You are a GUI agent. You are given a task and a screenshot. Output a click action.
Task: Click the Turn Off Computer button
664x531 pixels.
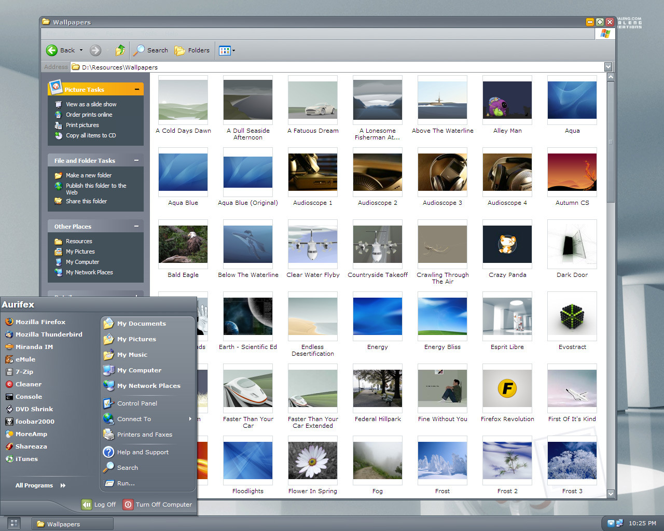click(x=157, y=505)
